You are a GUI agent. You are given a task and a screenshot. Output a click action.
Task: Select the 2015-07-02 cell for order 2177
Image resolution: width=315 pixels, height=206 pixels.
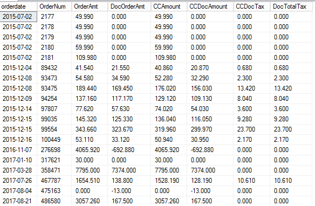click(18, 17)
